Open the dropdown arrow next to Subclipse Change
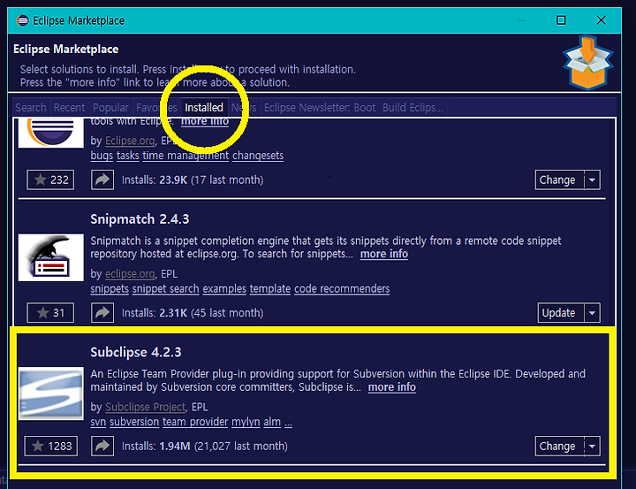 click(592, 446)
